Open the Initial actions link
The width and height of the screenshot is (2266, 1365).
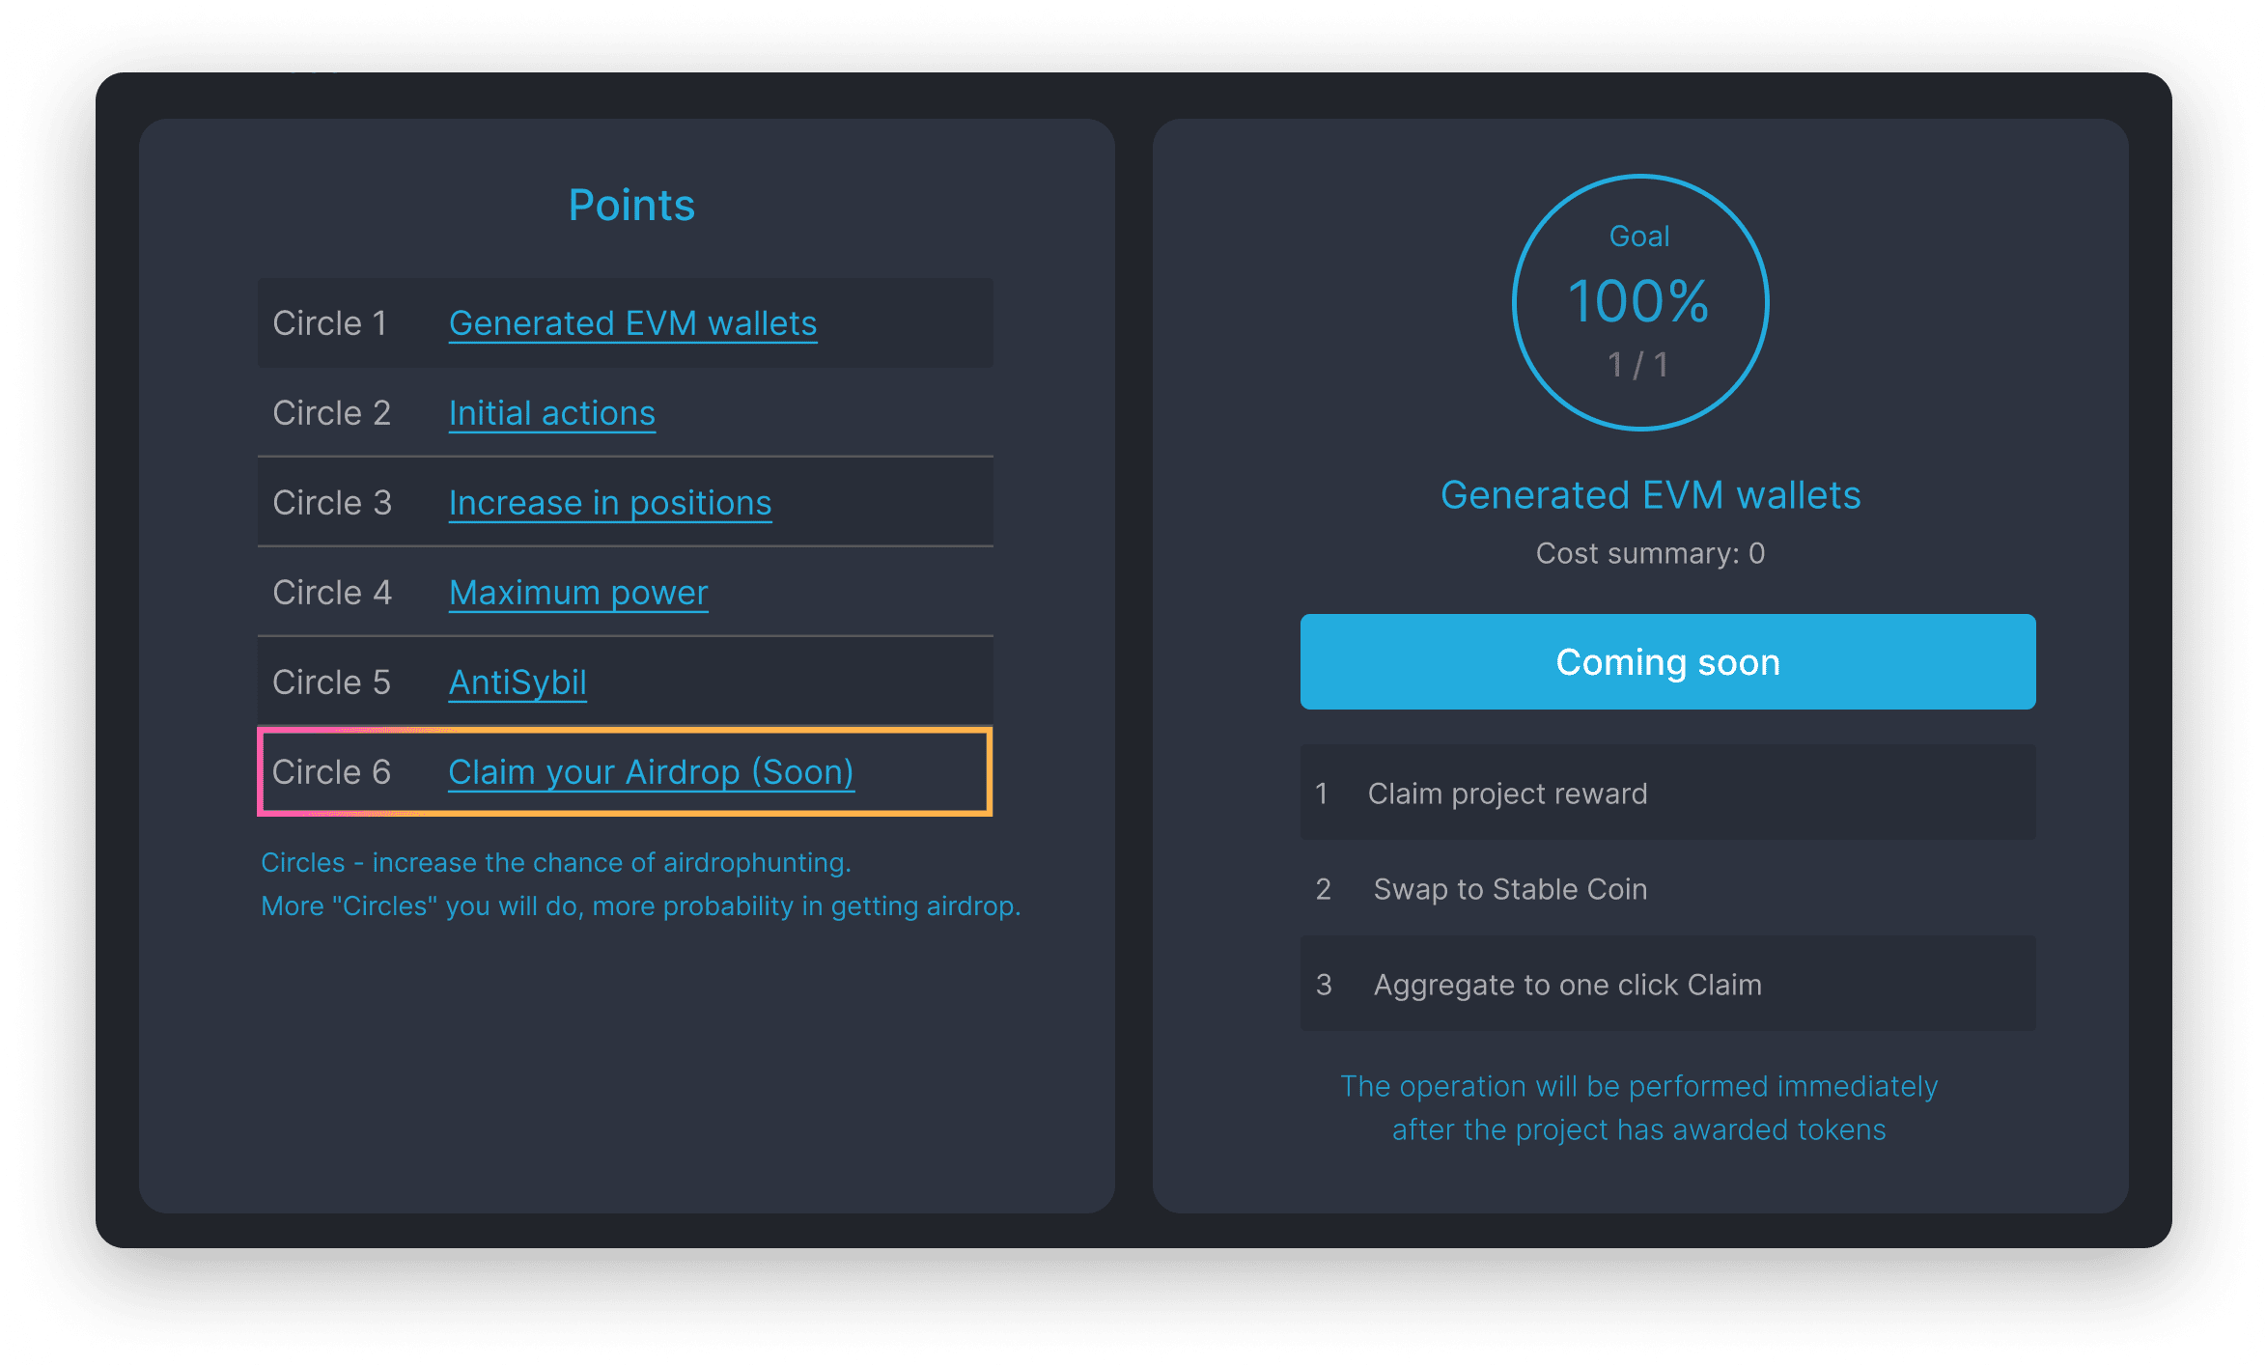[551, 413]
